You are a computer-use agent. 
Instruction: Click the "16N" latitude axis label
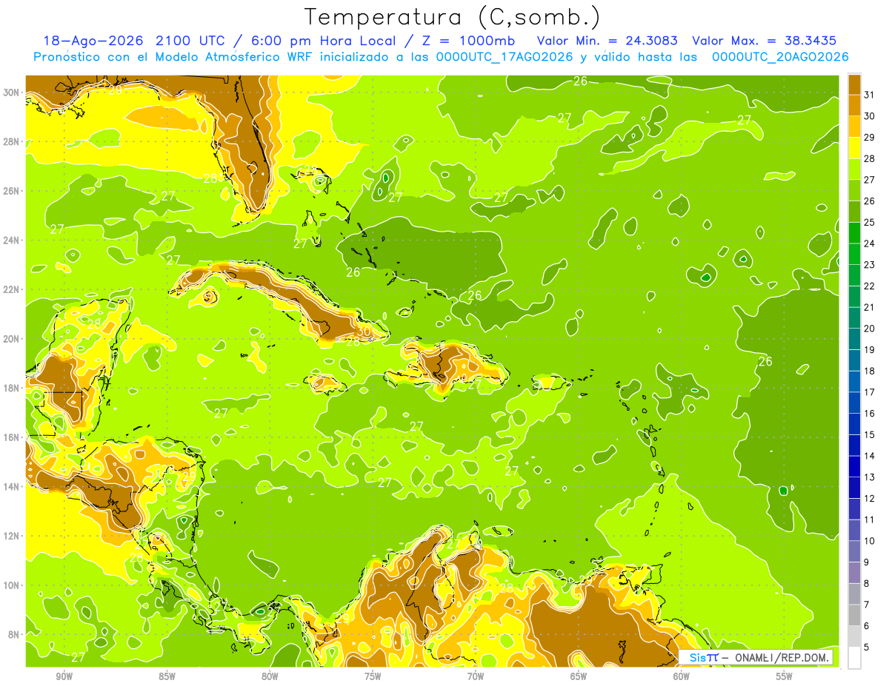pos(13,437)
